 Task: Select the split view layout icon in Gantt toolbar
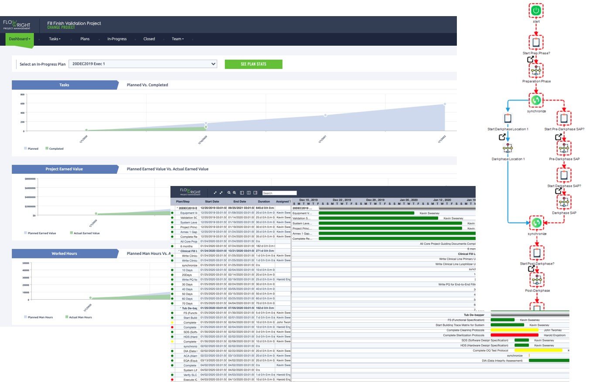(x=248, y=193)
